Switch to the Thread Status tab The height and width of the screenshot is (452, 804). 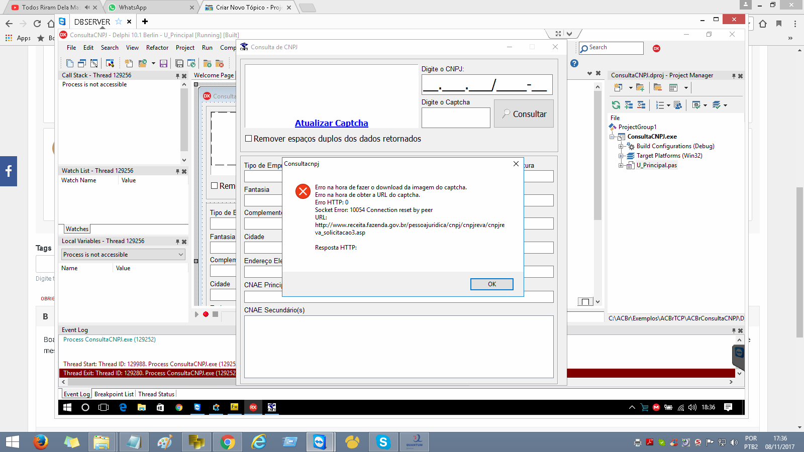point(156,394)
